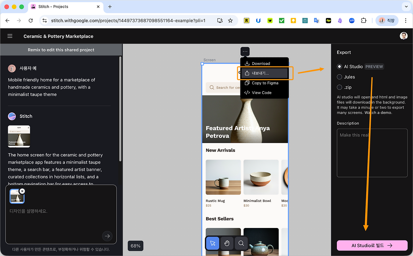This screenshot has height=256, width=413.
Task: Open the 직장 profile switcher
Action: point(387,21)
